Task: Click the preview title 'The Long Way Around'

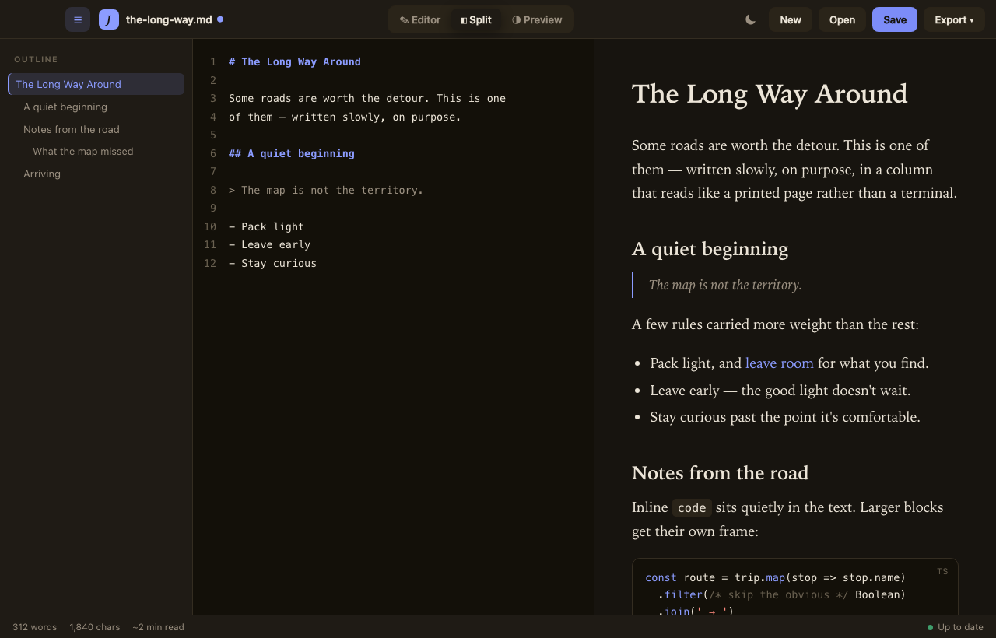Action: [770, 93]
